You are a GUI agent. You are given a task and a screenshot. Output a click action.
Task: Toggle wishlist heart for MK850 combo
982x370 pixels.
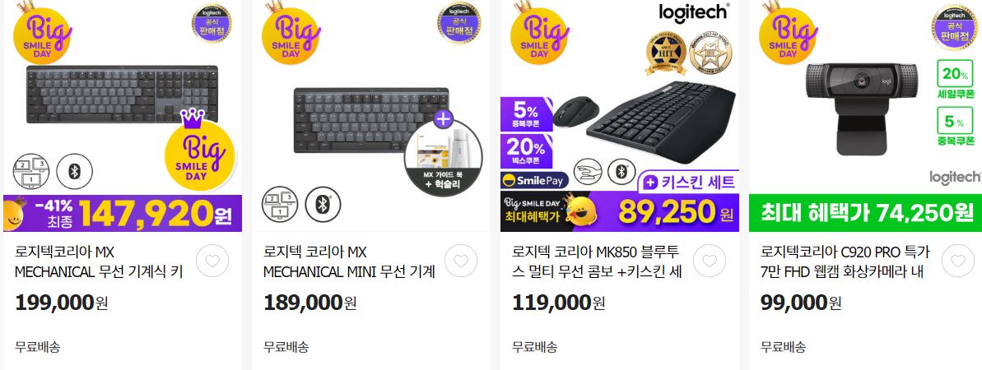710,261
